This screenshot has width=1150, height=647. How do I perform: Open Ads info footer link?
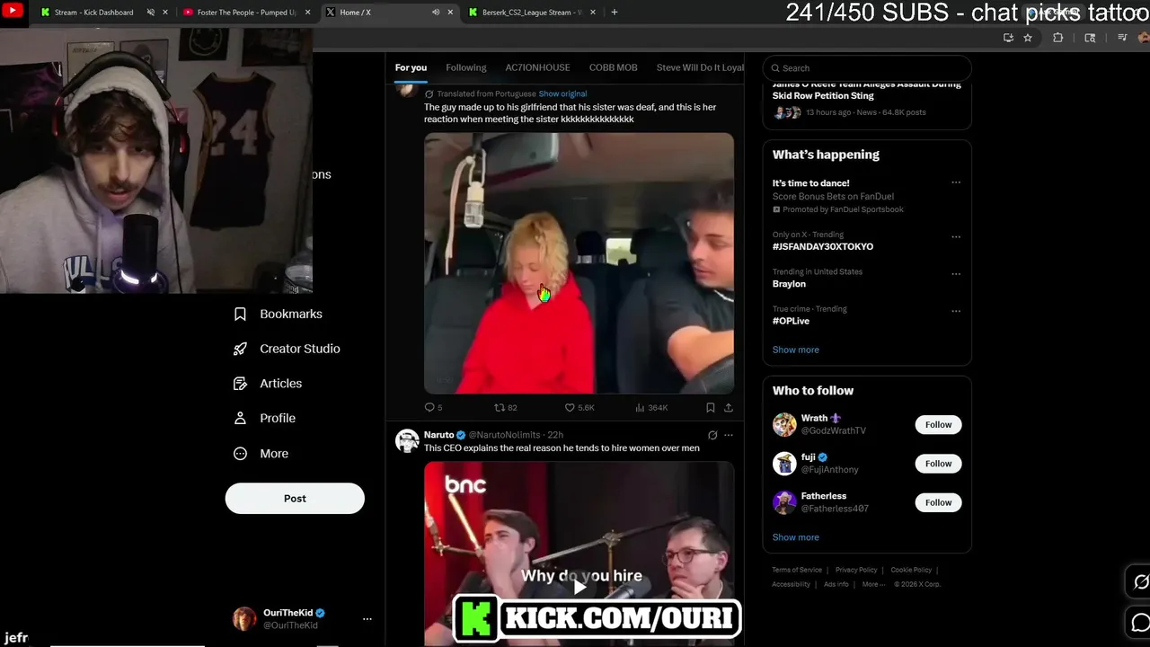click(836, 584)
